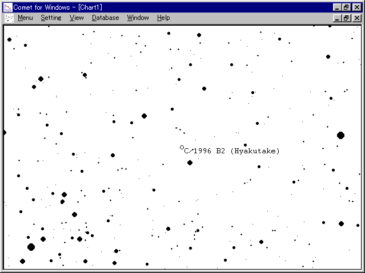This screenshot has height=273, width=365.
Task: Click the comet position circle marker
Action: [182, 147]
